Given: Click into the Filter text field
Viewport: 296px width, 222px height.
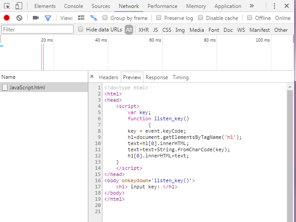Looking at the screenshot, I should tap(37, 29).
